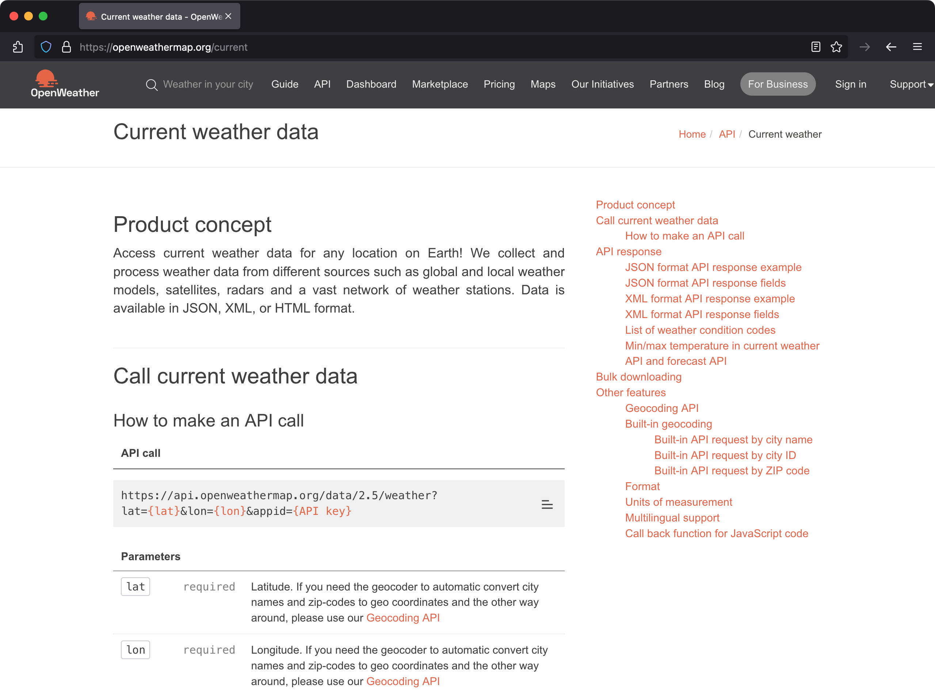935x696 pixels.
Task: Open the Pricing menu item
Action: (499, 84)
